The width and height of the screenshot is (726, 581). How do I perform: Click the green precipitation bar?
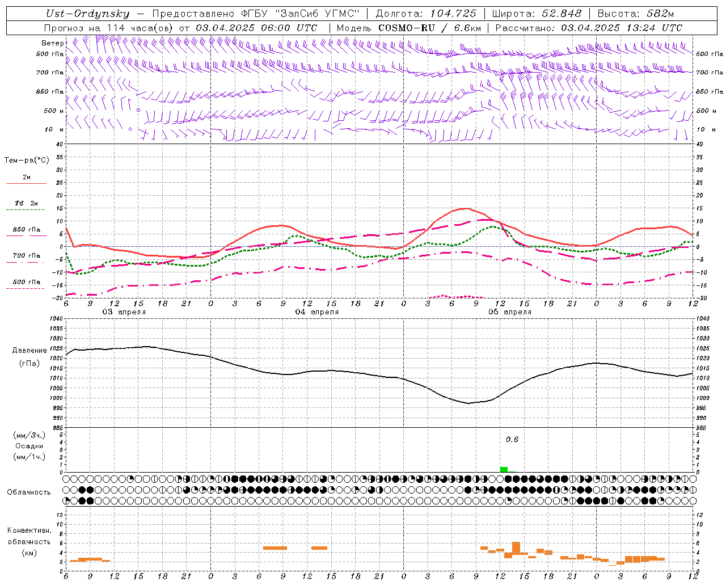pyautogui.click(x=504, y=469)
